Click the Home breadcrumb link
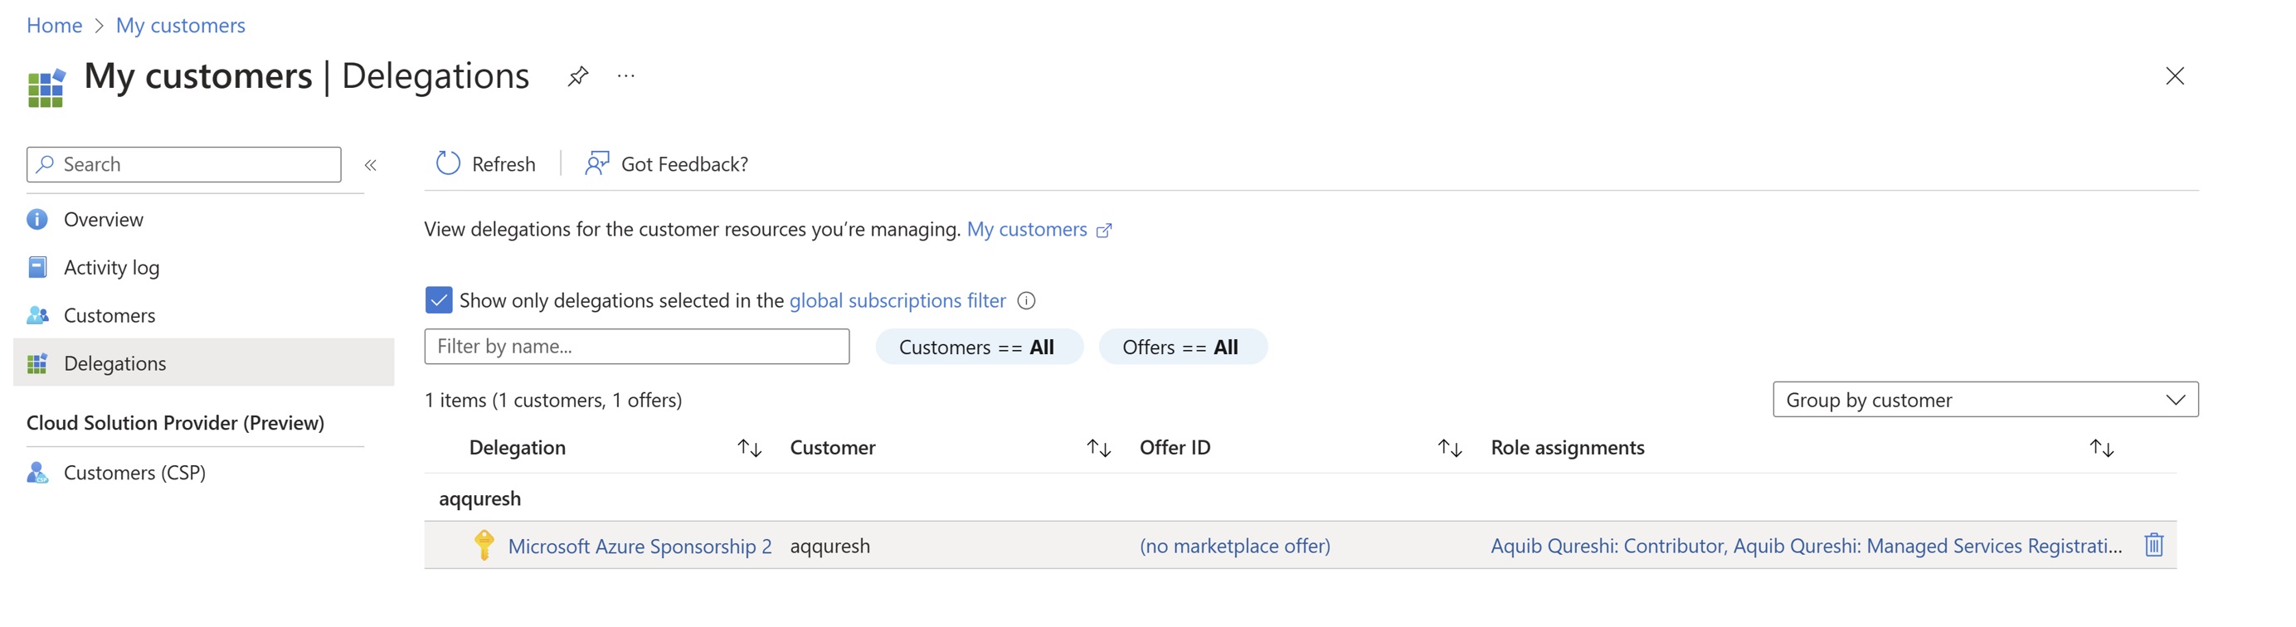The width and height of the screenshot is (2296, 627). click(55, 25)
